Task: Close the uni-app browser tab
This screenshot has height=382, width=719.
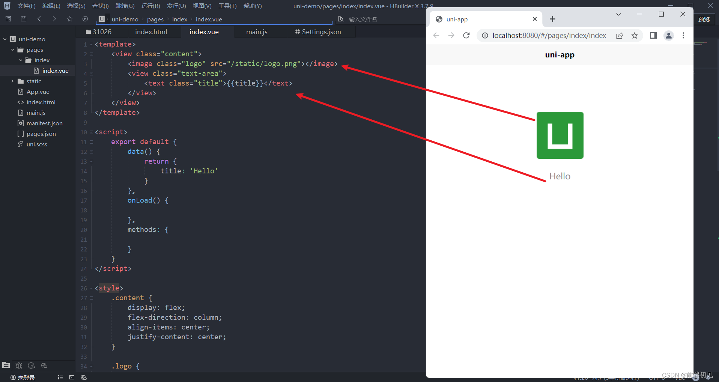Action: pyautogui.click(x=535, y=19)
